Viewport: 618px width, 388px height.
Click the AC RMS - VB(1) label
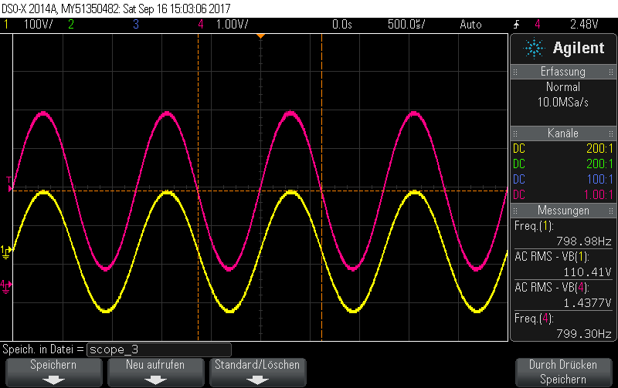pos(552,257)
